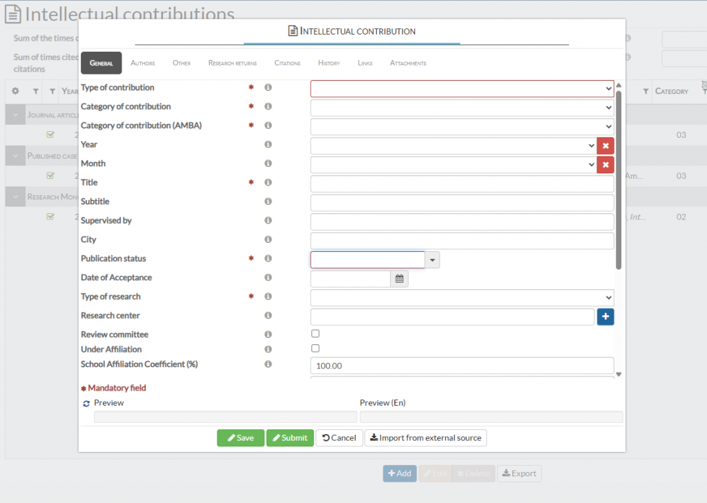Click the info icon beside Supervised by
Viewport: 707px width, 503px height.
[268, 221]
